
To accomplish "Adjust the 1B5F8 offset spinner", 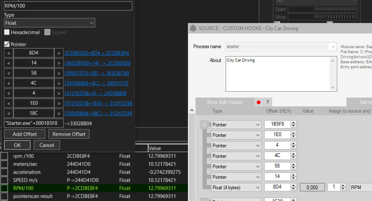I will pyautogui.click(x=294, y=124).
